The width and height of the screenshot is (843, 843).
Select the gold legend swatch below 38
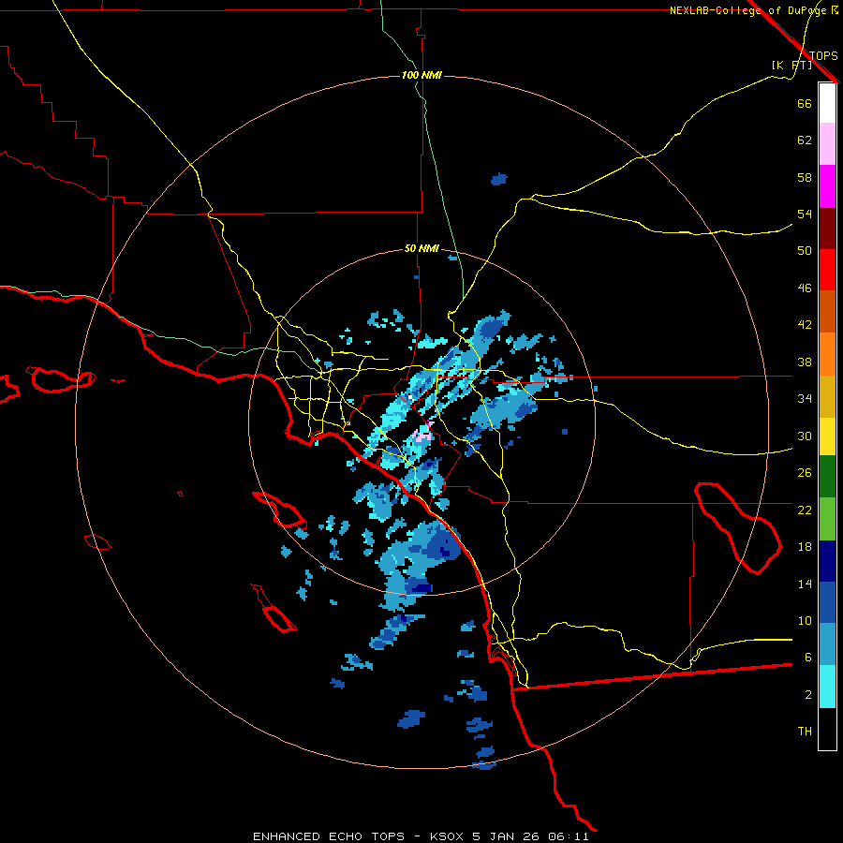[827, 396]
